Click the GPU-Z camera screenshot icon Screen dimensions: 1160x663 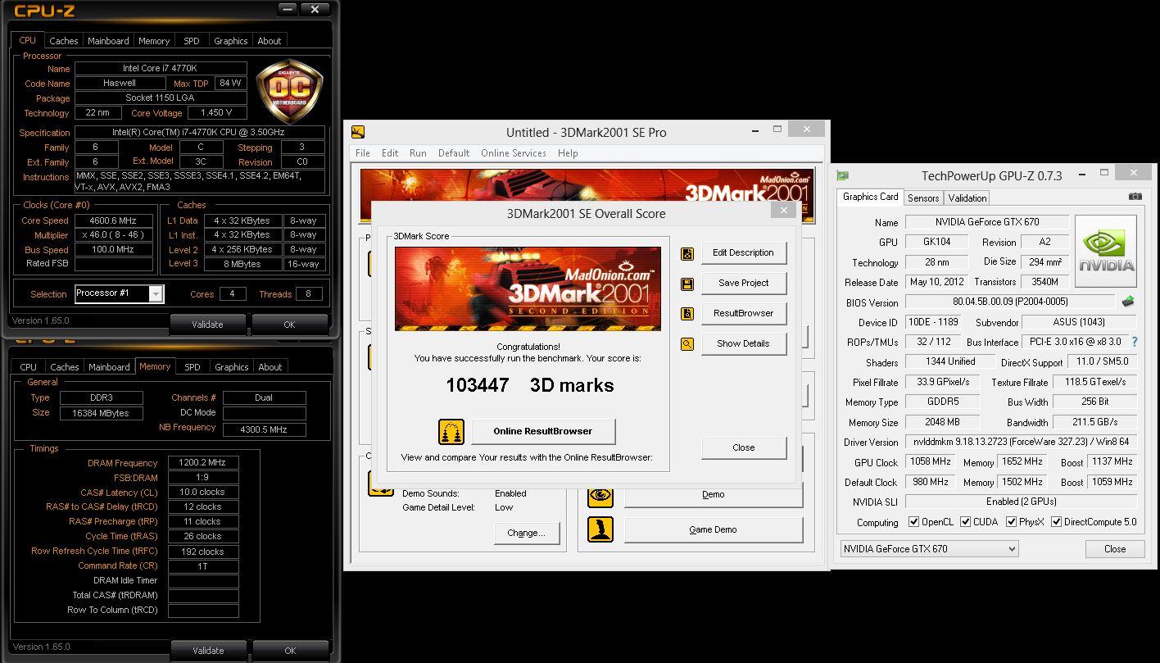pyautogui.click(x=1135, y=197)
